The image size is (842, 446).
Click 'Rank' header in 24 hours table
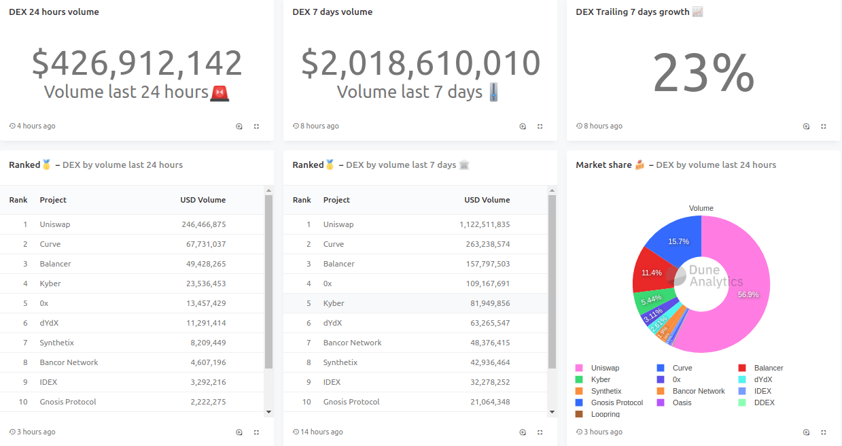point(18,200)
